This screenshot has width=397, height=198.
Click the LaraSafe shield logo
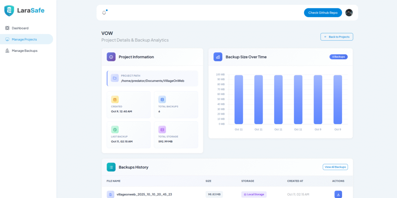pos(9,10)
